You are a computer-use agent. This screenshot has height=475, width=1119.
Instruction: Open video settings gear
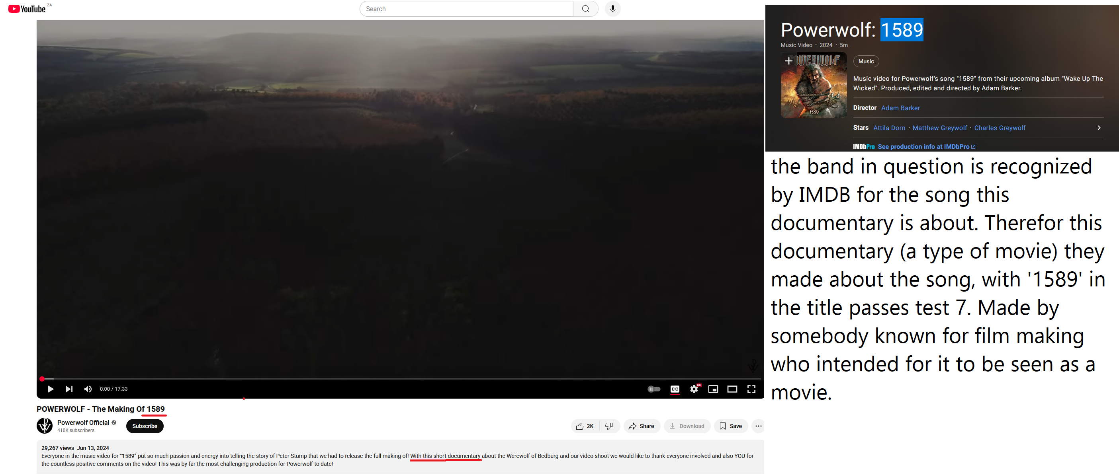694,389
